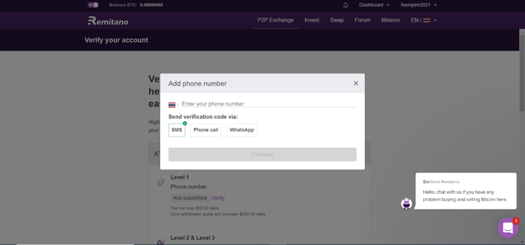Click the Level 2 & Level 3 icon
The image size is (525, 245).
click(161, 242)
